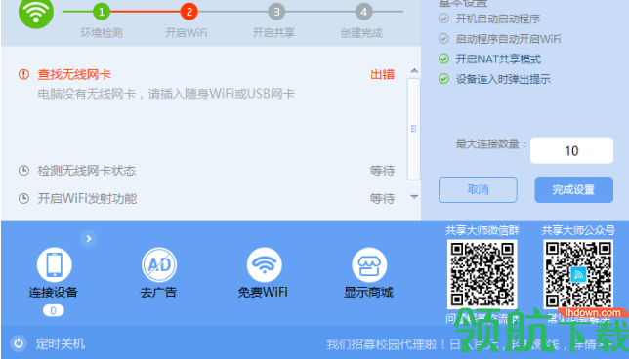Select step 4 创建完成 circle

coord(364,12)
